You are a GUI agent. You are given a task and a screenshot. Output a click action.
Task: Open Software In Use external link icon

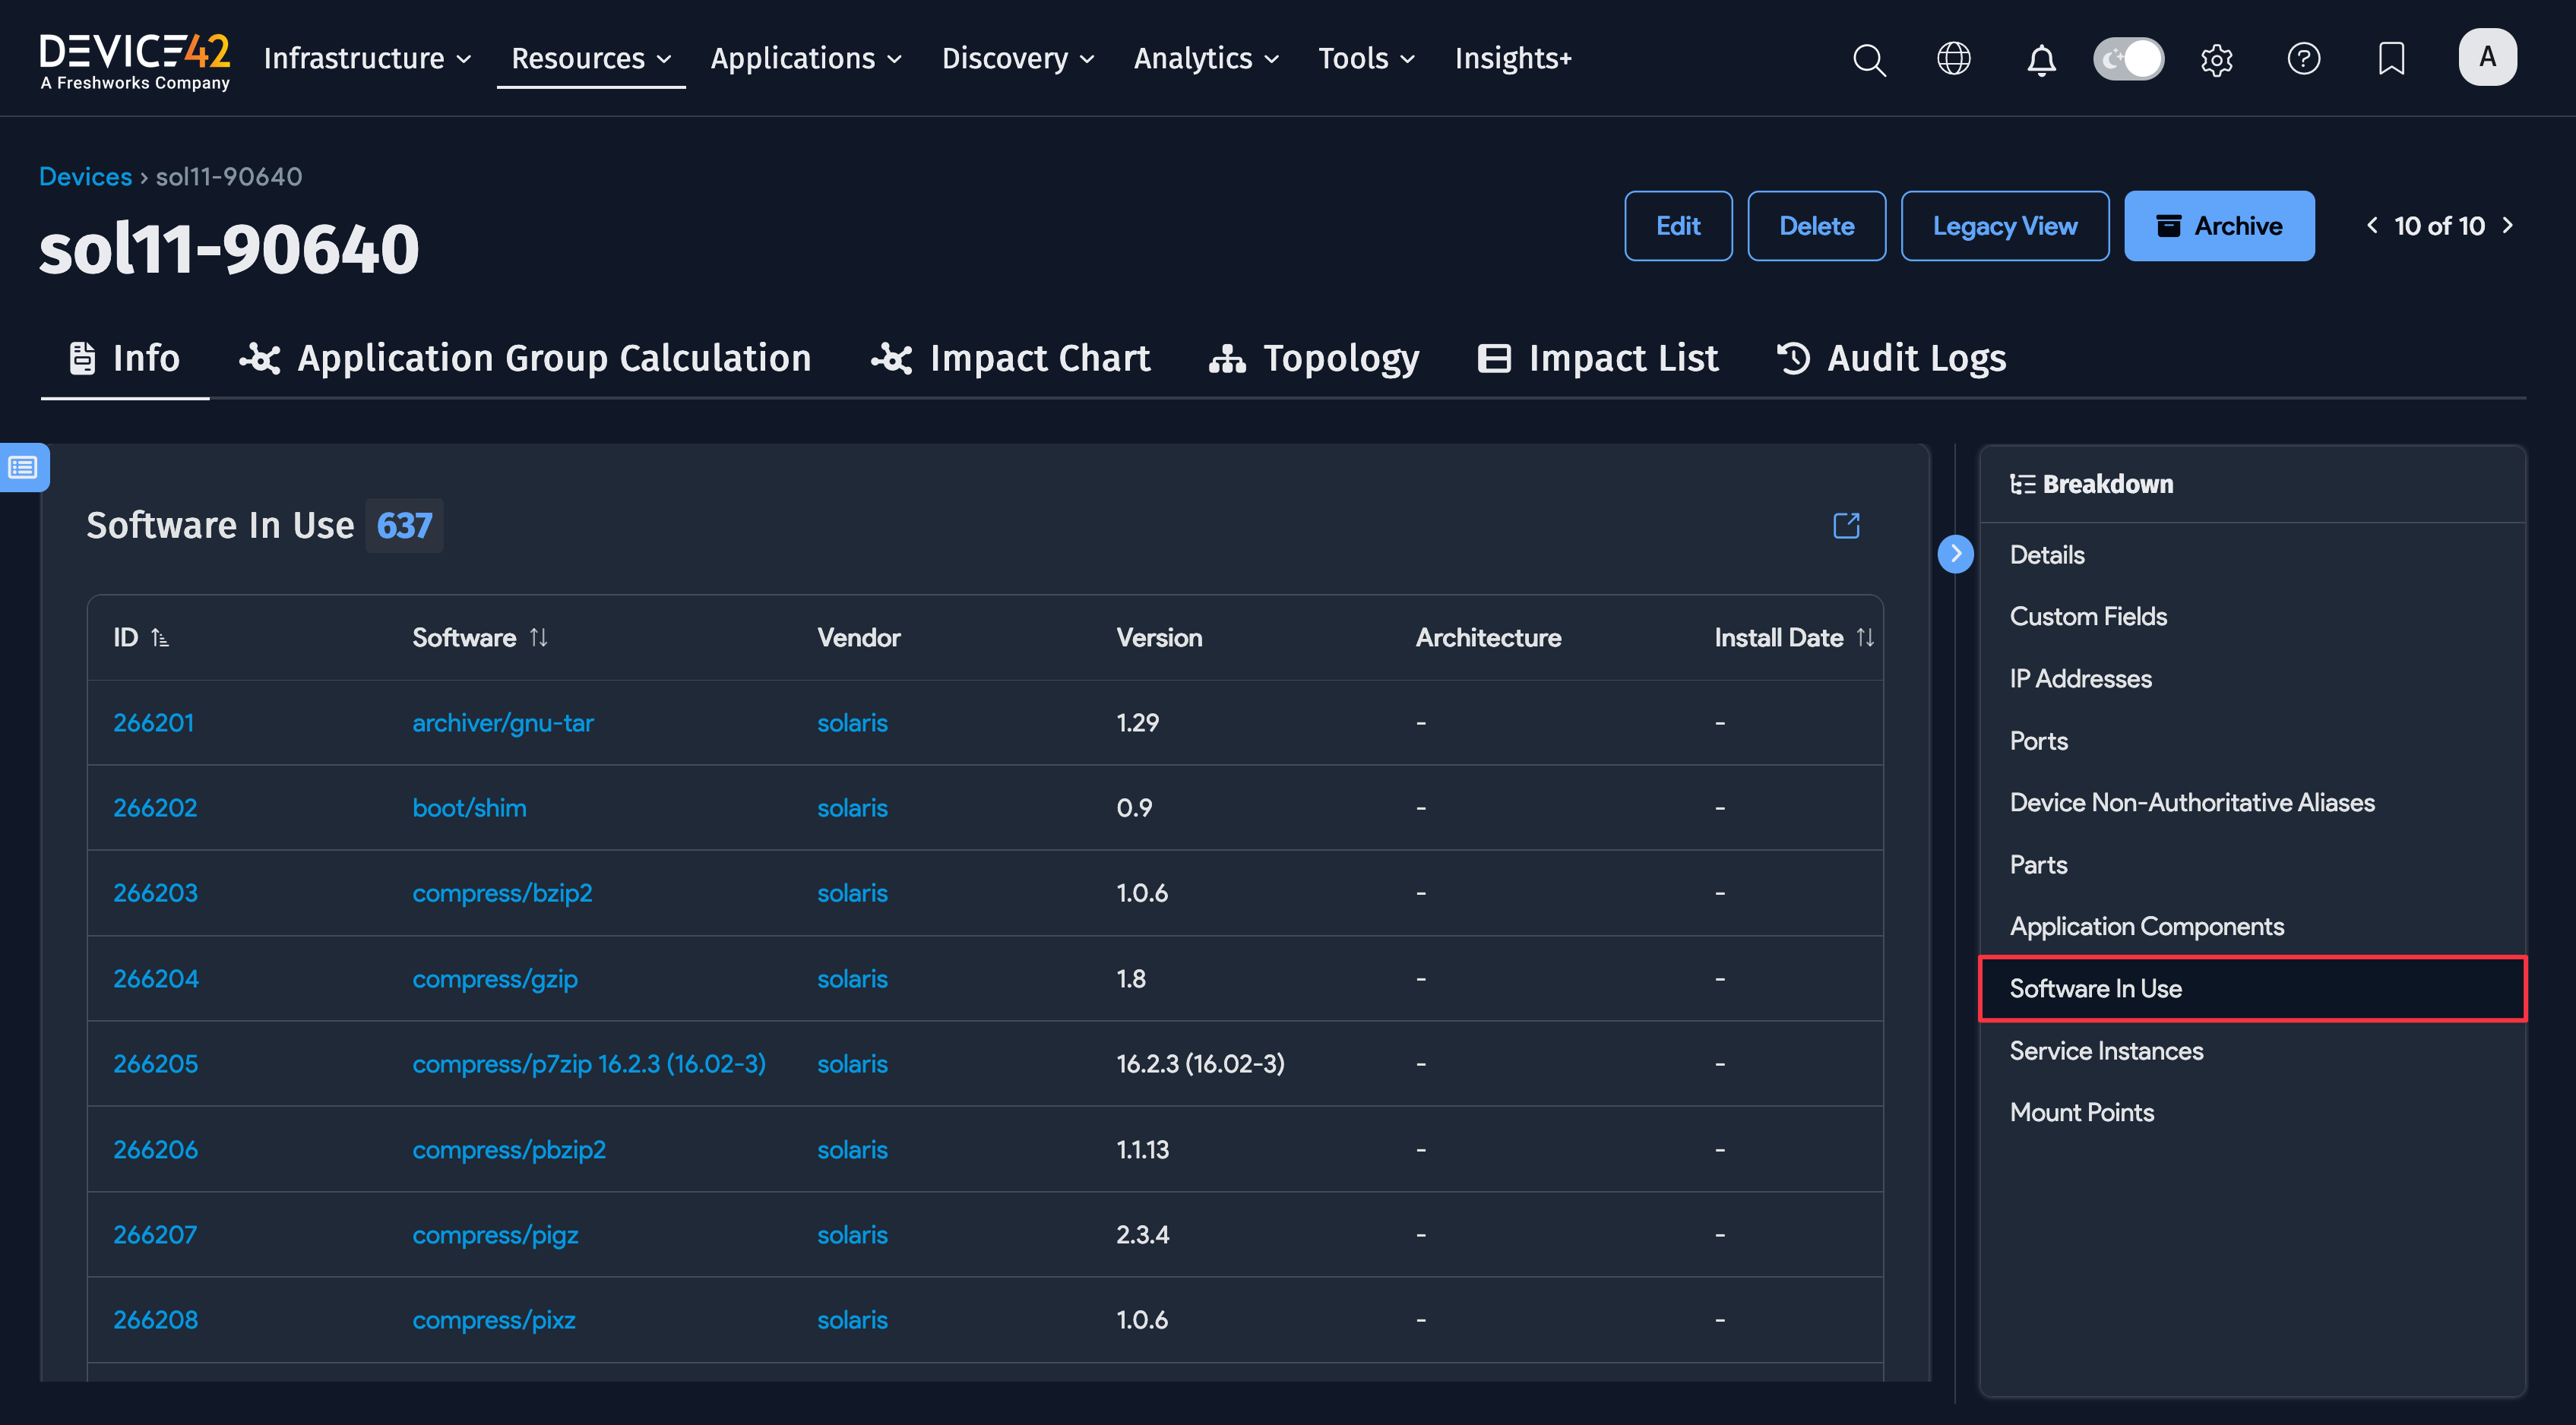tap(1847, 526)
